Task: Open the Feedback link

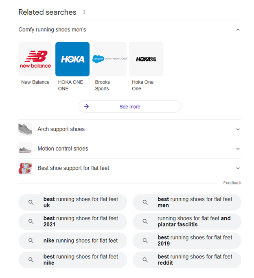Action: pos(232,183)
